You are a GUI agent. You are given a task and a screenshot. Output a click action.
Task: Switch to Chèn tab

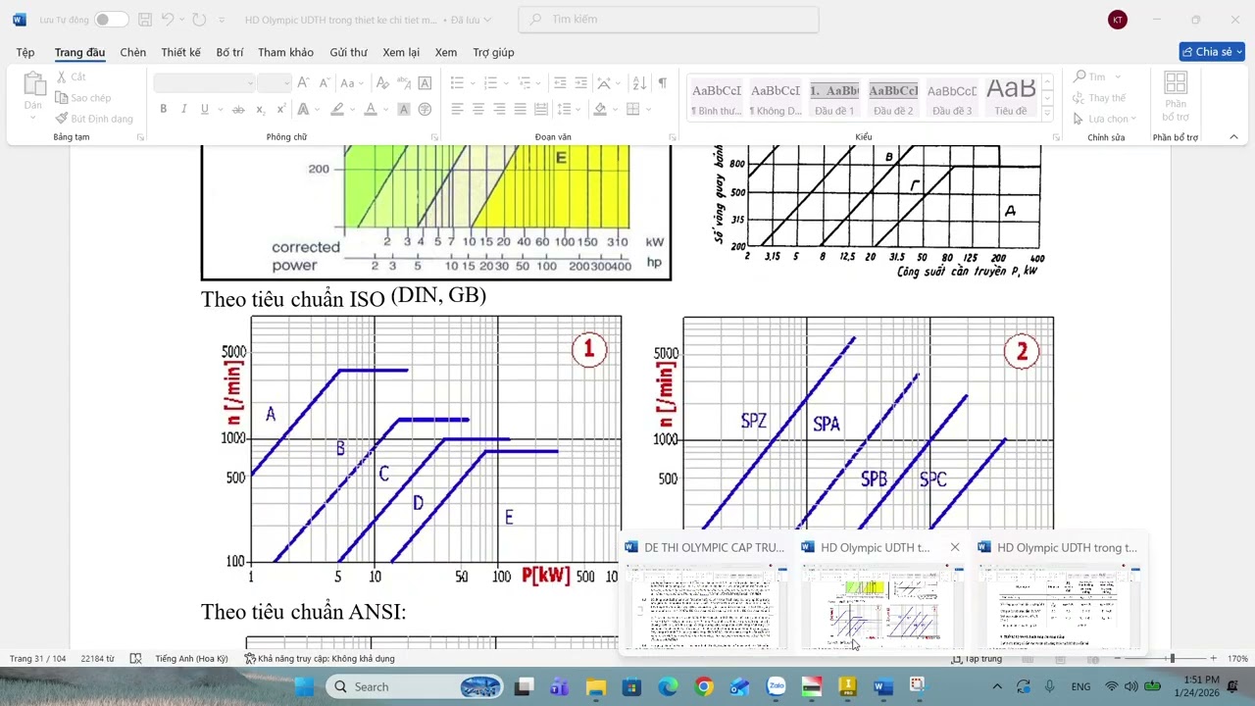pos(133,52)
